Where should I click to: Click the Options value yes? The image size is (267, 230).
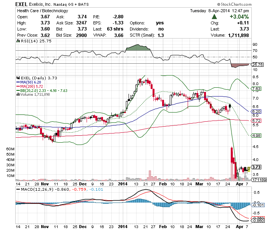click(x=160, y=23)
